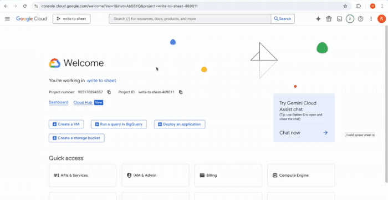
Task: Activate Cloud Shell terminal icon
Action: 339,19
